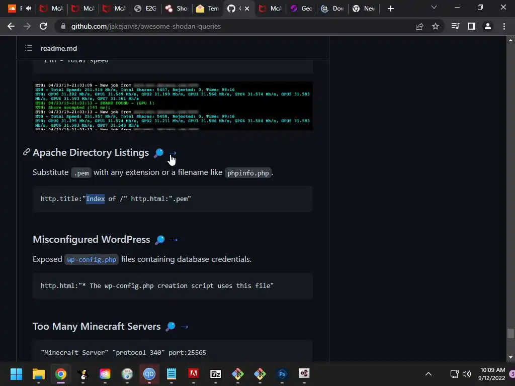Image resolution: width=515 pixels, height=386 pixels.
Task: Show hidden system tray icons
Action: [428, 374]
